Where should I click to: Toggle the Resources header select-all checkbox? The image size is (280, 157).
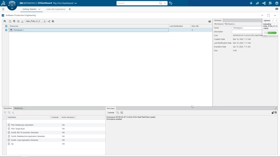[x=6, y=26]
